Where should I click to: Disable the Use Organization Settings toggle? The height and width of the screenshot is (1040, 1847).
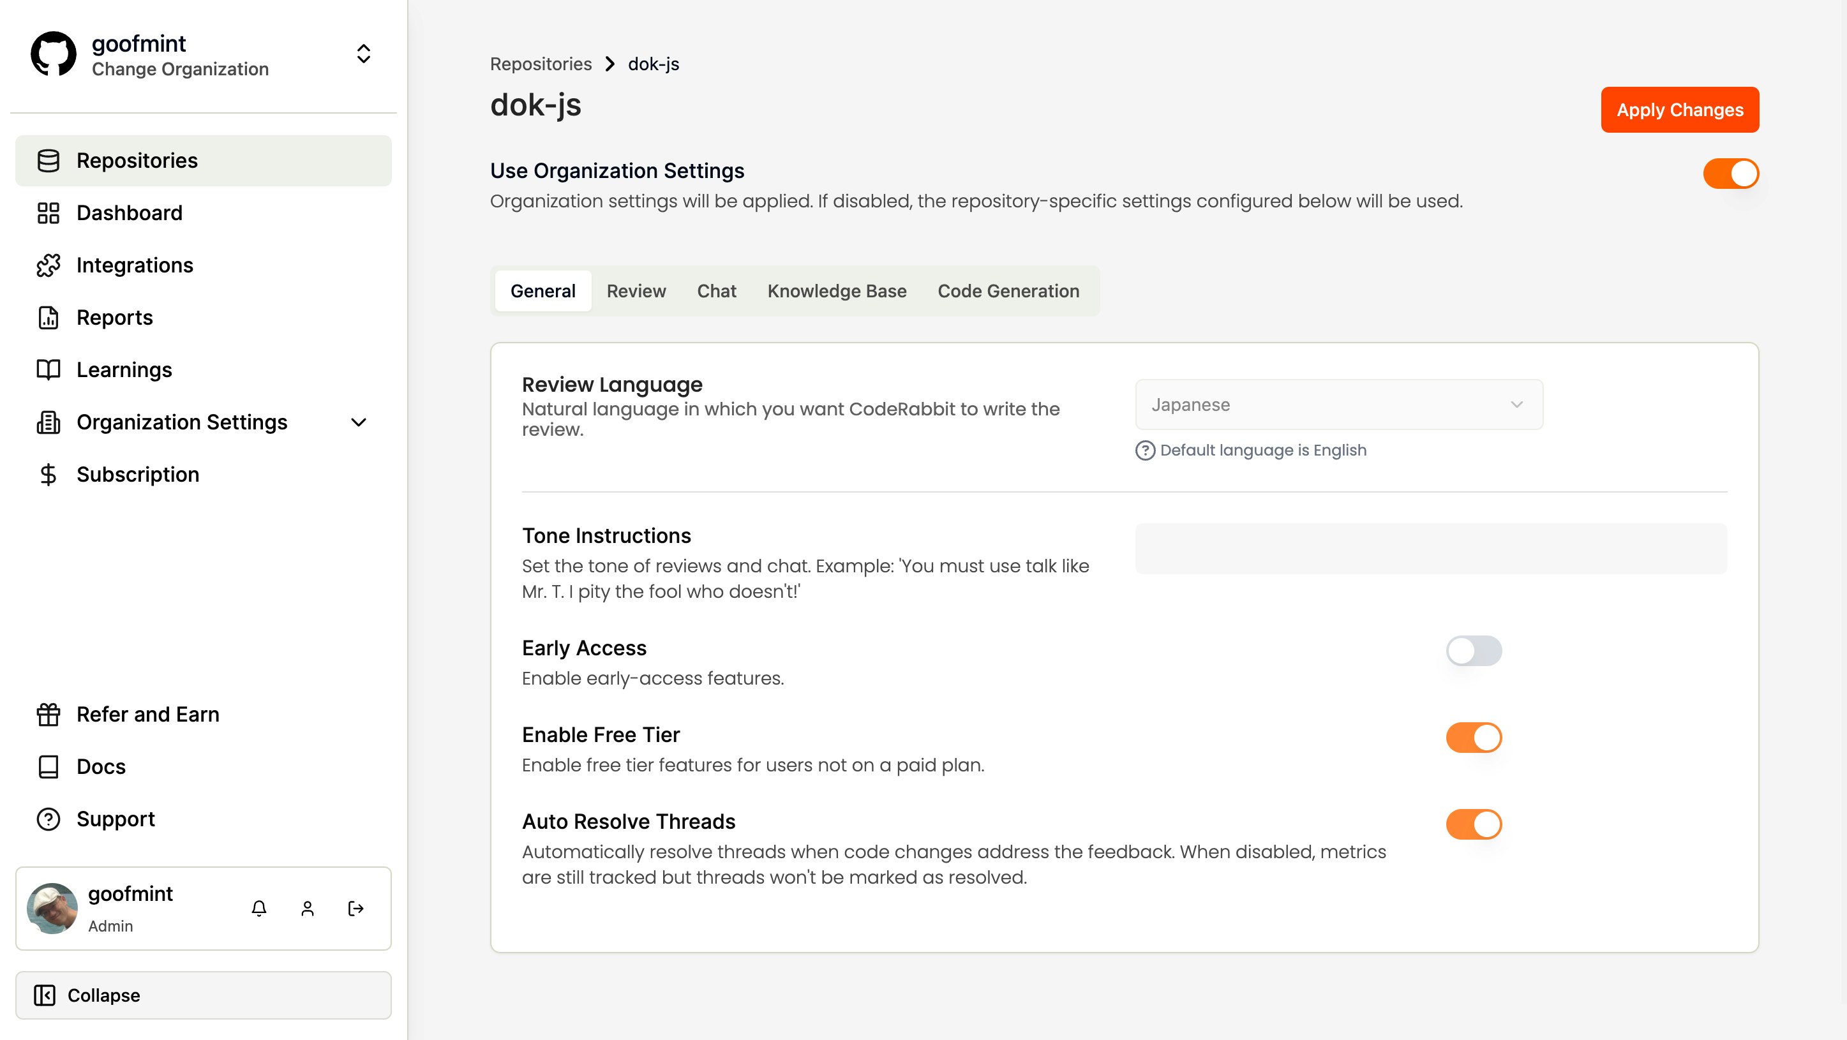pyautogui.click(x=1730, y=173)
